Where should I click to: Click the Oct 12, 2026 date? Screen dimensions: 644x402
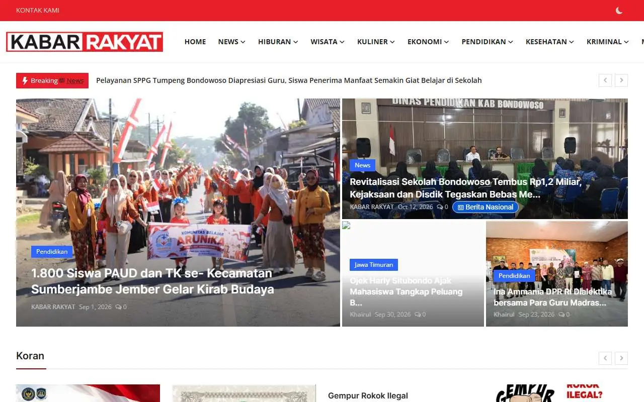point(415,207)
